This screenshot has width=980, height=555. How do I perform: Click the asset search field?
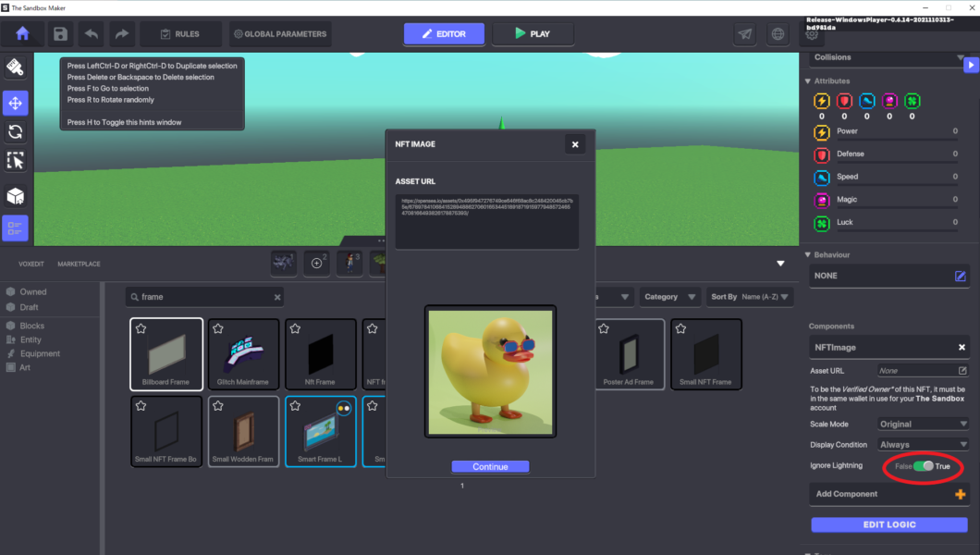point(204,297)
